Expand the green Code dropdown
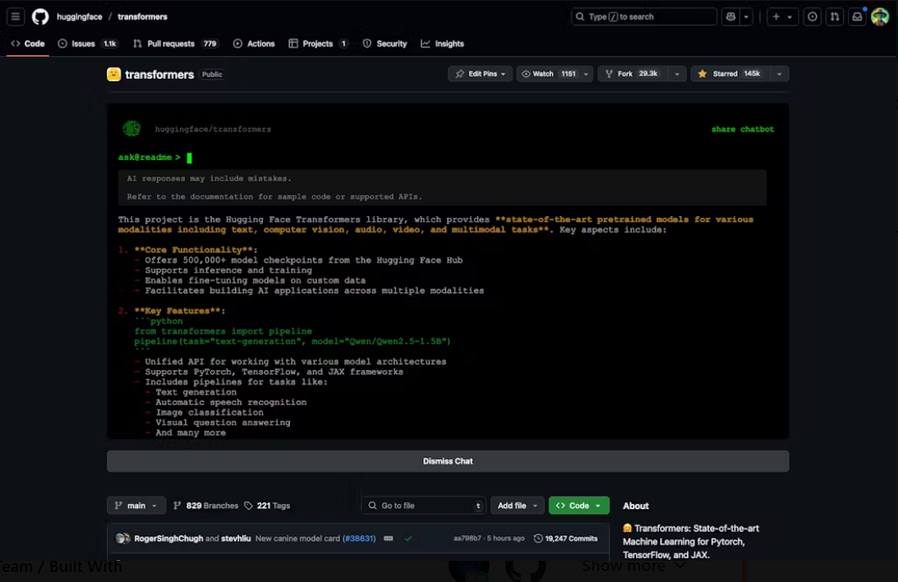 578,506
